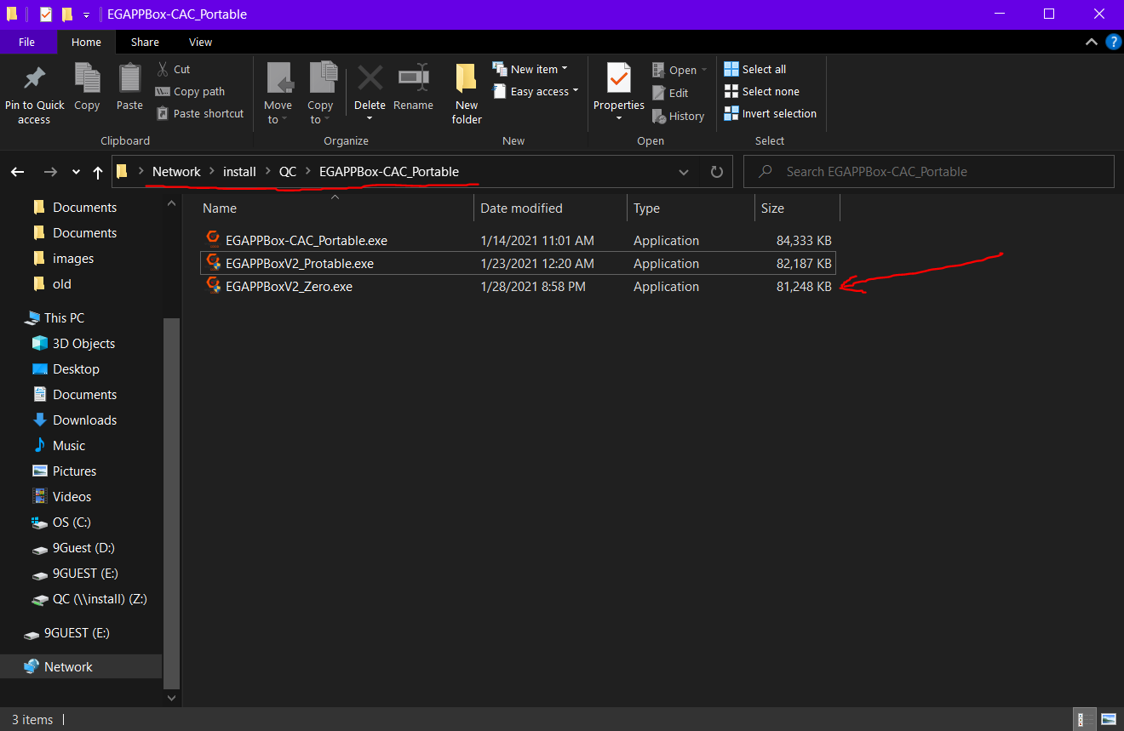
Task: Click the Delete icon in ribbon
Action: pyautogui.click(x=370, y=80)
